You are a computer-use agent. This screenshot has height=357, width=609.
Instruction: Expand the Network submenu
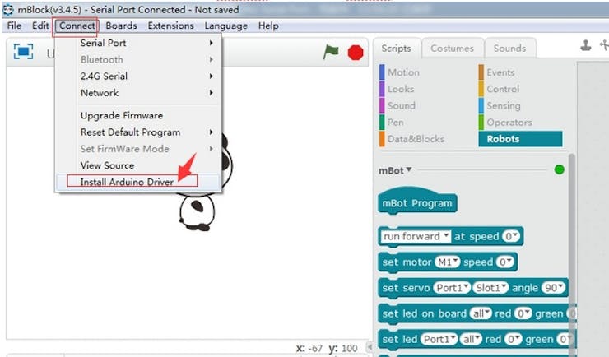(138, 93)
